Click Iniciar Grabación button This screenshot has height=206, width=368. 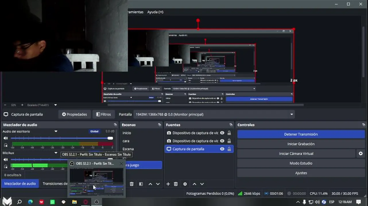tap(301, 144)
